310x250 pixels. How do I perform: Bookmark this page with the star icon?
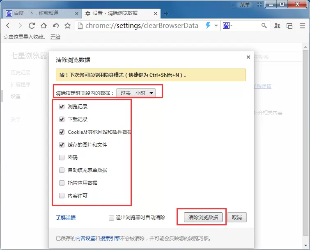68,25
